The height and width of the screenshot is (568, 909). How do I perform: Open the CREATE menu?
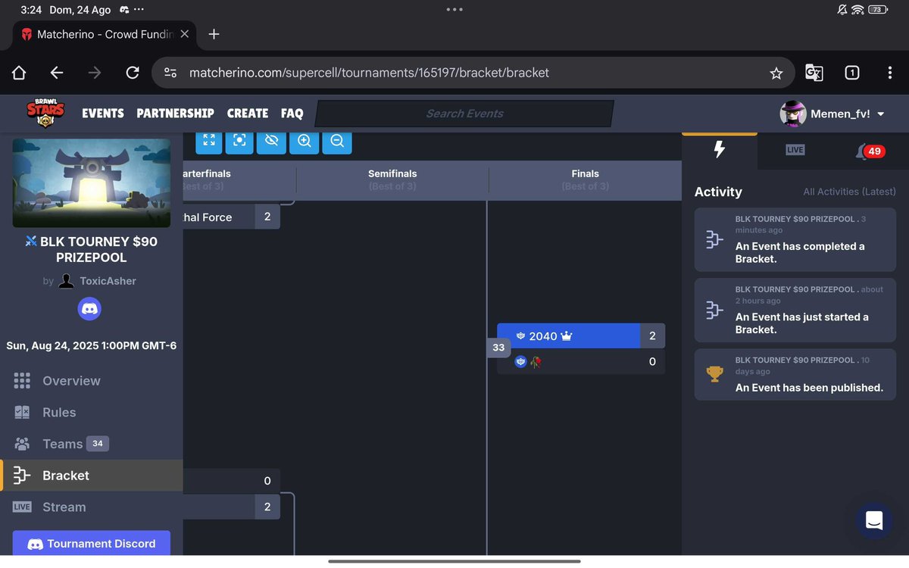248,114
